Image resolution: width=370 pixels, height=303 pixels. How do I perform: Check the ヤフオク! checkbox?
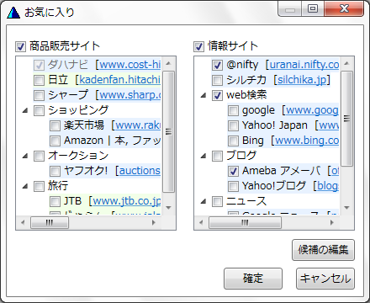[55, 171]
